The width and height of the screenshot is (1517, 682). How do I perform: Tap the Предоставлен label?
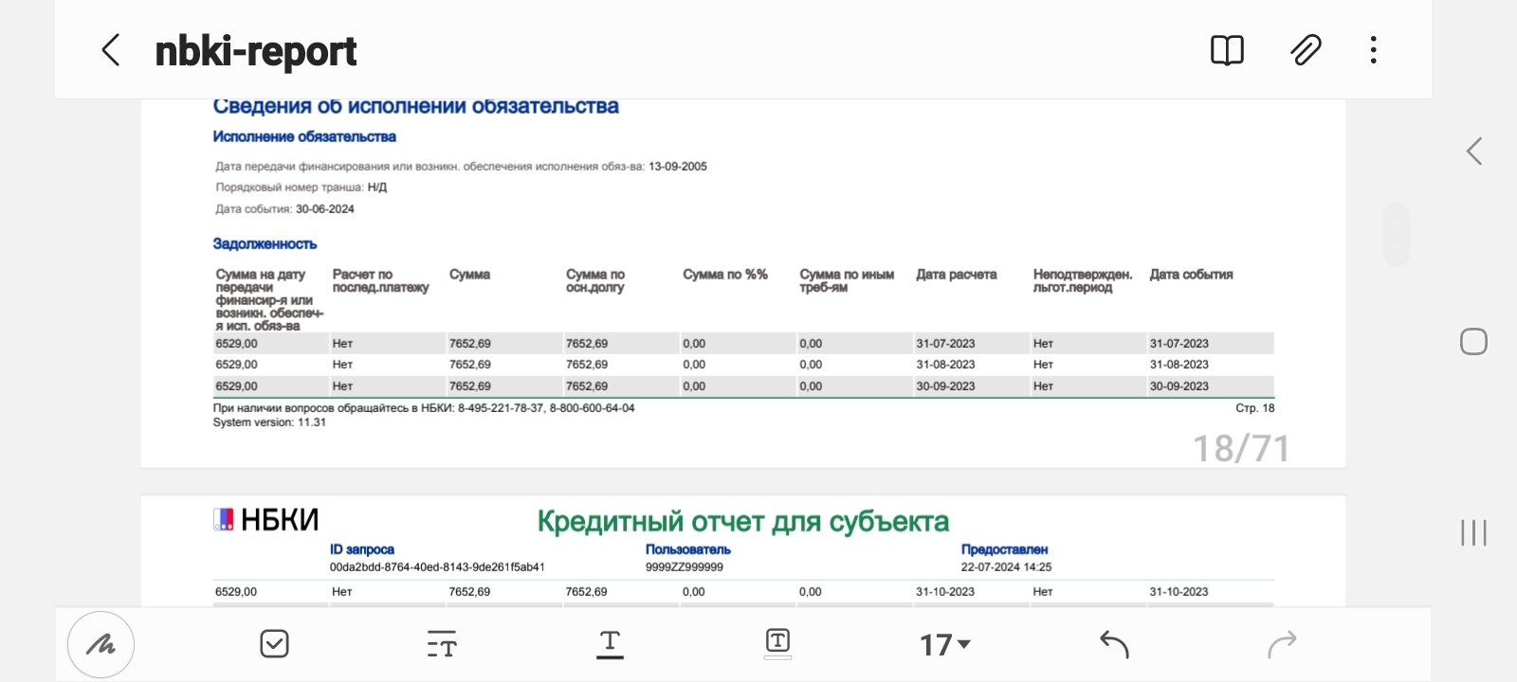(1004, 549)
